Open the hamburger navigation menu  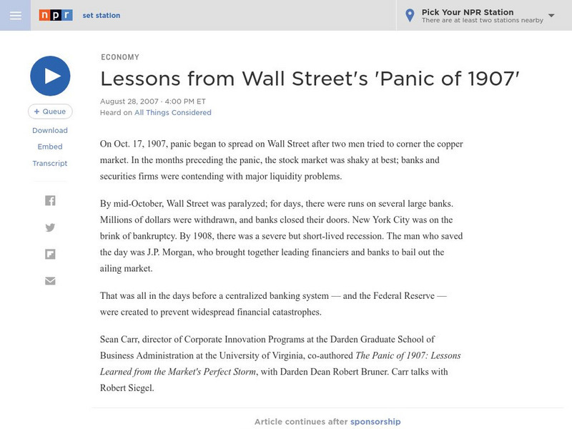click(15, 15)
